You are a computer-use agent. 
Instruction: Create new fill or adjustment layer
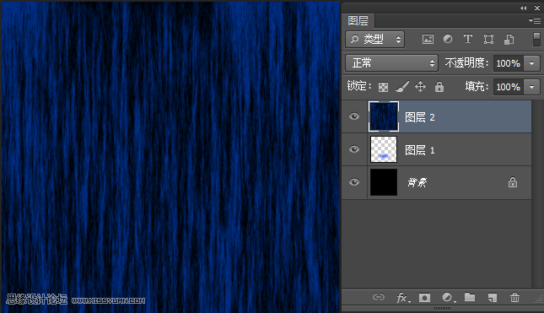pyautogui.click(x=448, y=297)
